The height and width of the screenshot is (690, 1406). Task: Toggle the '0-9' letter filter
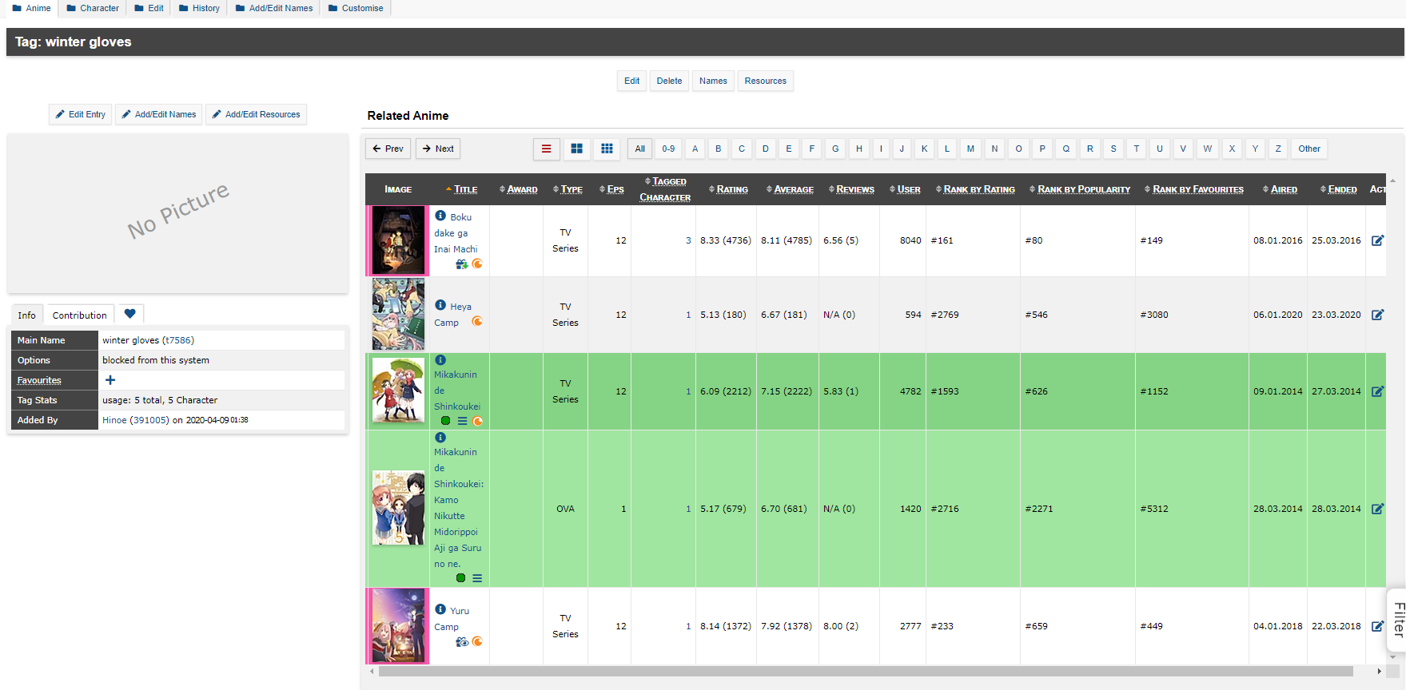coord(668,149)
